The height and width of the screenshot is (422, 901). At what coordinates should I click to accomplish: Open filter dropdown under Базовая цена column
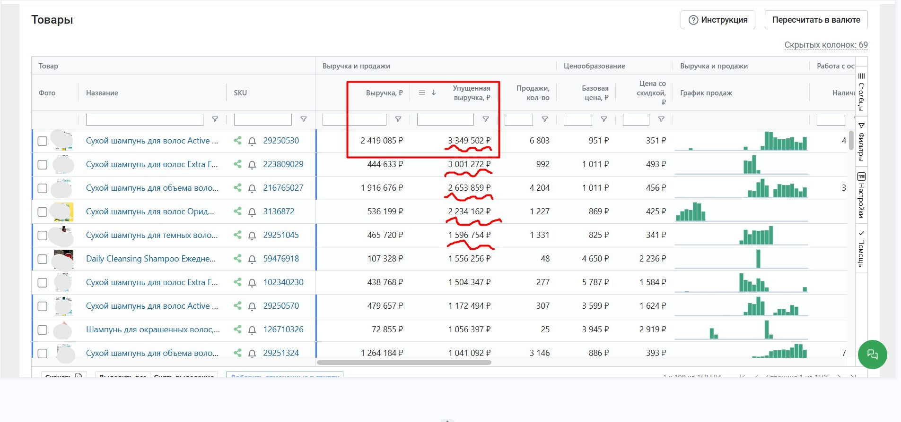click(604, 119)
